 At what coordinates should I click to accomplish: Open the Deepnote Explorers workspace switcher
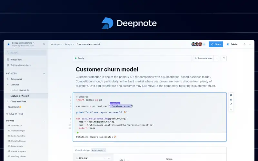[23, 43]
